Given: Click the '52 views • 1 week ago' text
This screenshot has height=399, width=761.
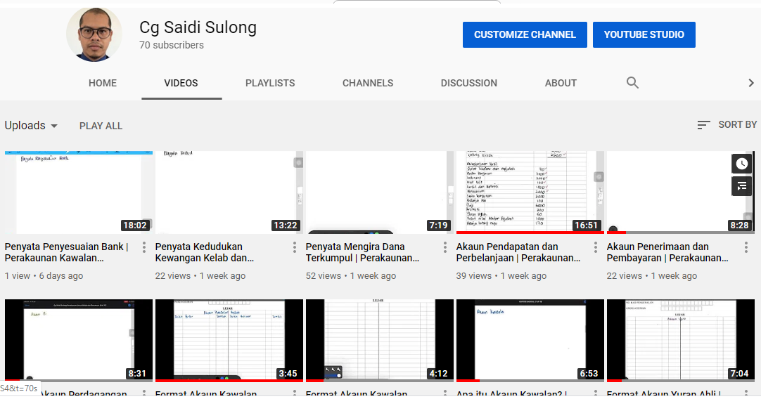Looking at the screenshot, I should pyautogui.click(x=351, y=276).
